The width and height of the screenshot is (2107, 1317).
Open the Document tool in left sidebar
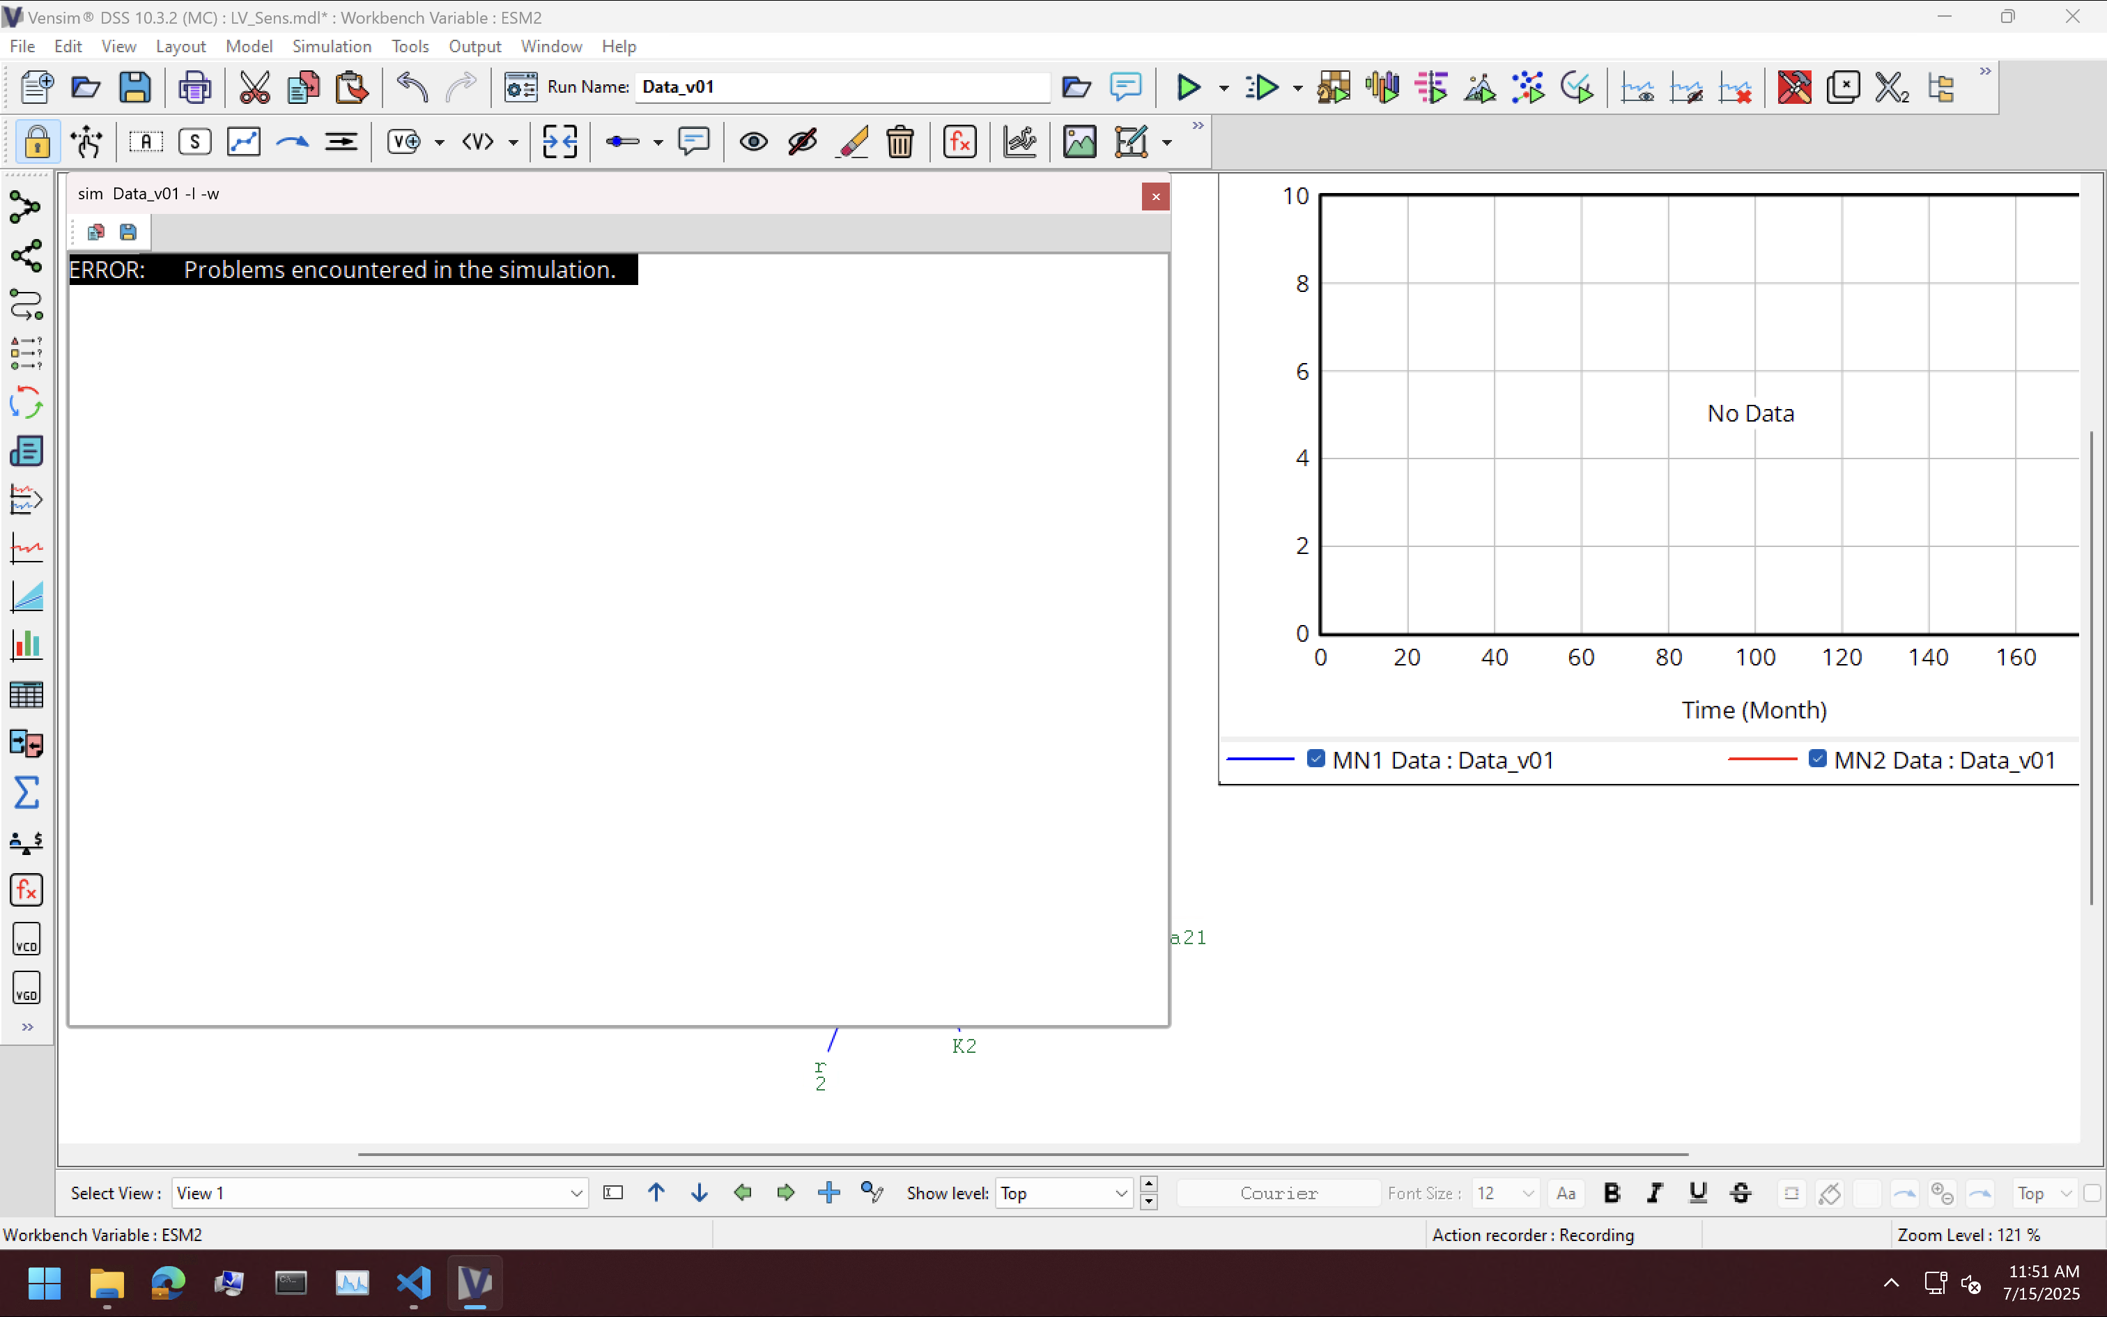click(x=26, y=452)
